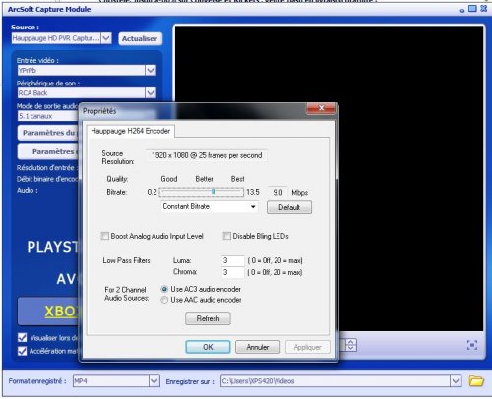Select the Hauppauge H264 Encoder tab
The width and height of the screenshot is (492, 399).
coord(131,131)
